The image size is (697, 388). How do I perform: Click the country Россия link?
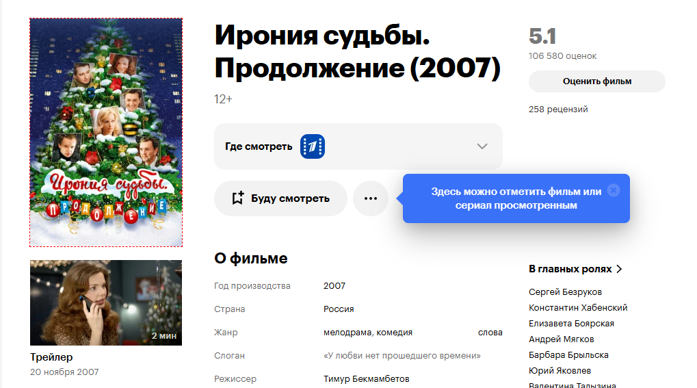click(x=339, y=309)
